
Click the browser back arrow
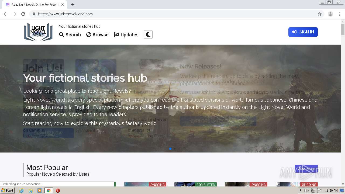pos(6,14)
